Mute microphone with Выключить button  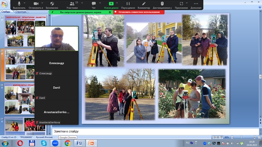19,5
